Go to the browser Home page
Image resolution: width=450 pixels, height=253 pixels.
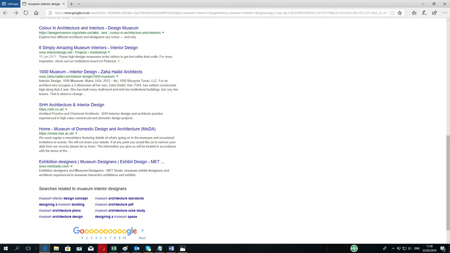pos(36,13)
